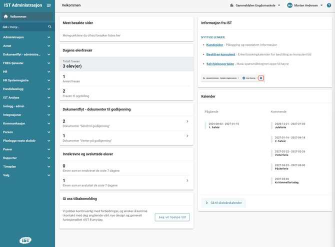
Task: Click the IST logo in the sidebar footer
Action: pos(25,240)
